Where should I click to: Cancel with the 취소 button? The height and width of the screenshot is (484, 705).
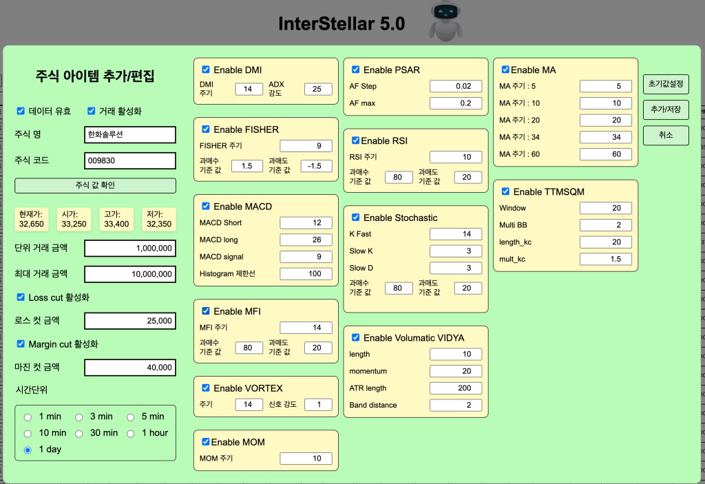point(665,135)
